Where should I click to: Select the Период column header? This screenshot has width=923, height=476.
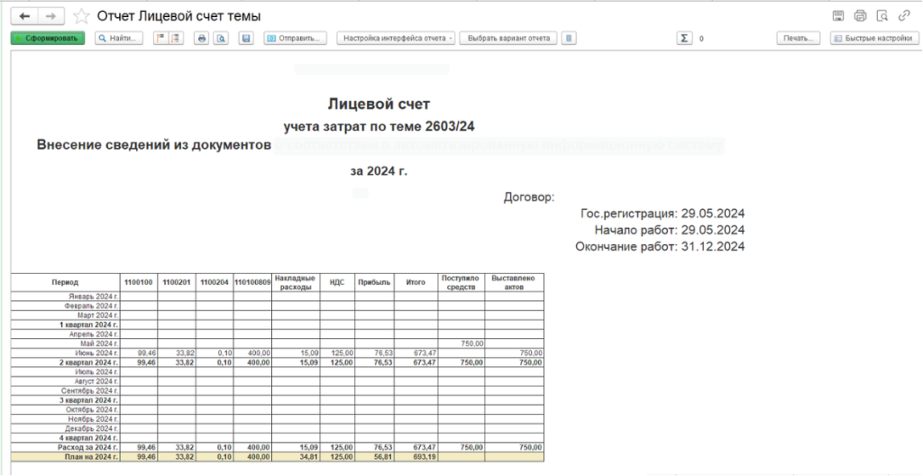coord(65,283)
